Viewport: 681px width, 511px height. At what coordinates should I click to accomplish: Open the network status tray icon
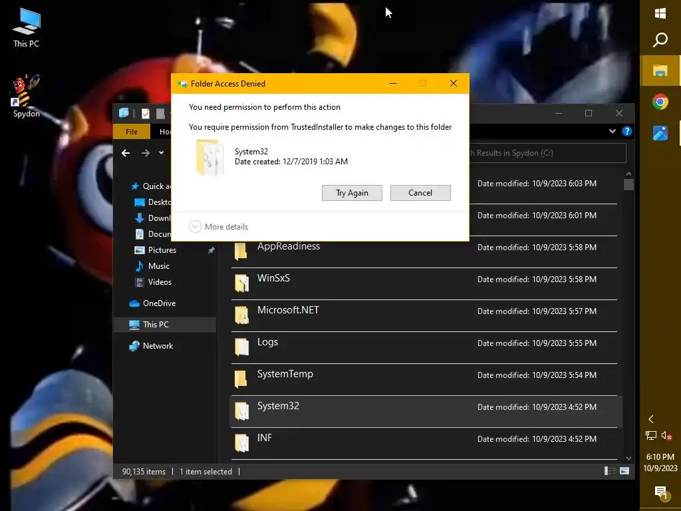(650, 435)
